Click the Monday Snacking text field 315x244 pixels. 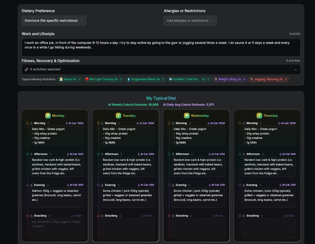(x=56, y=228)
